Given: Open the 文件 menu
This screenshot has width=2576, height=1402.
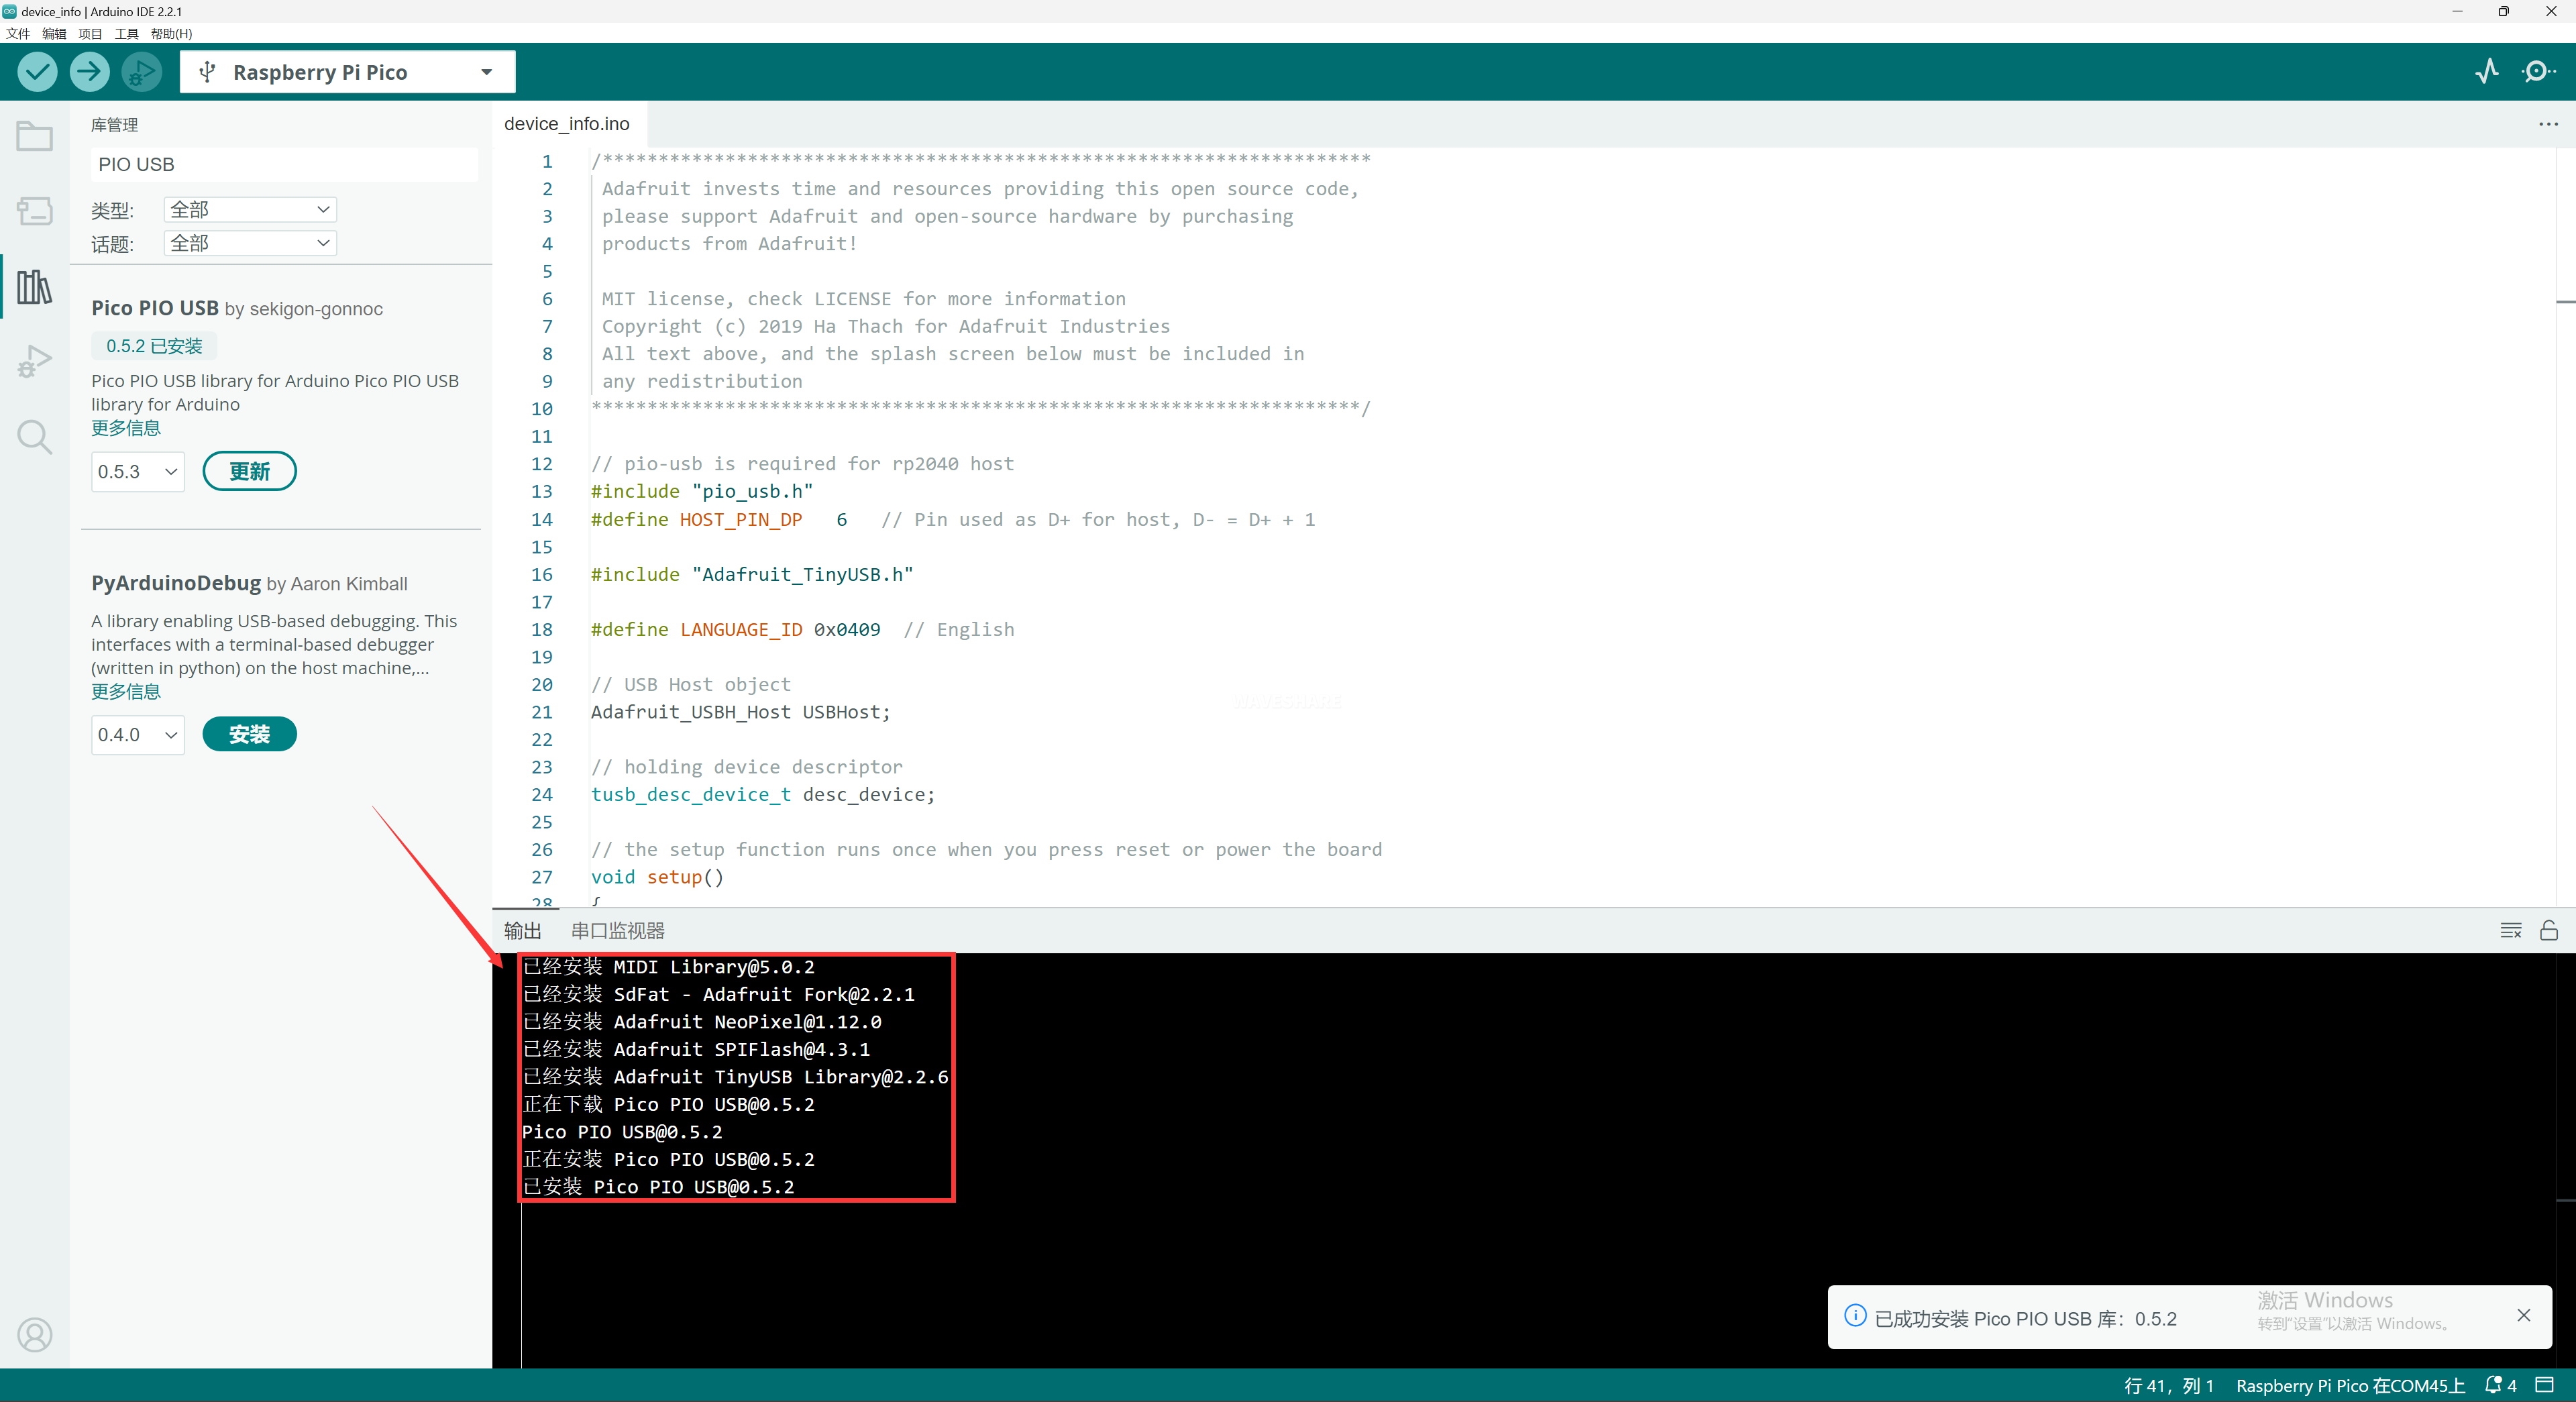Looking at the screenshot, I should click(x=18, y=33).
